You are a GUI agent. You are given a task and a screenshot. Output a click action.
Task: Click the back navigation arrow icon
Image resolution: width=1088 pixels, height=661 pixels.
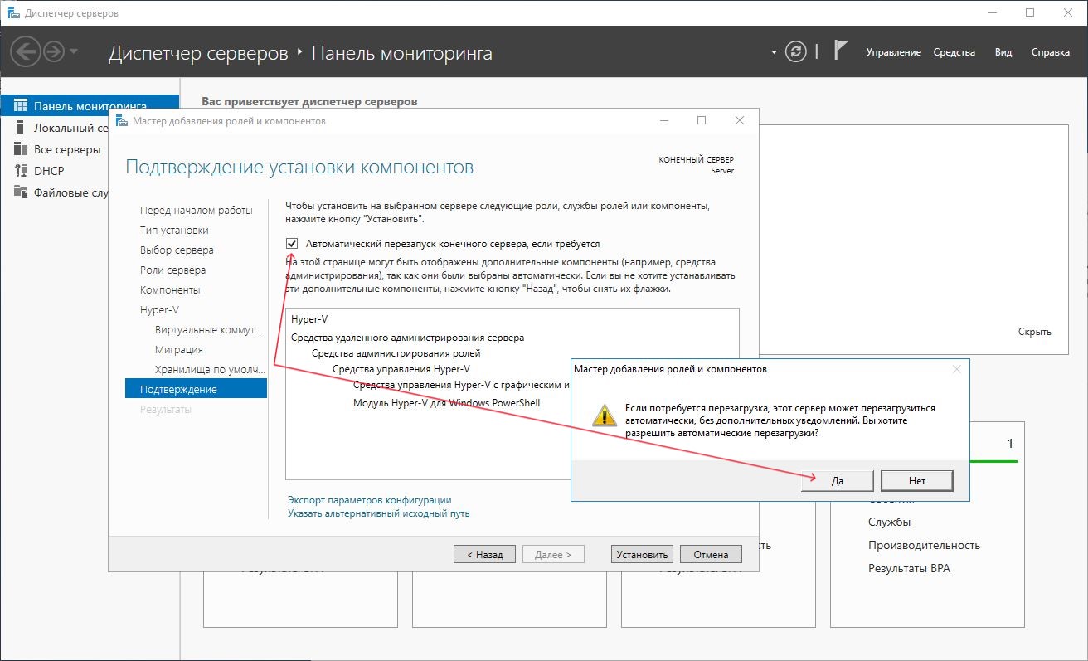26,52
